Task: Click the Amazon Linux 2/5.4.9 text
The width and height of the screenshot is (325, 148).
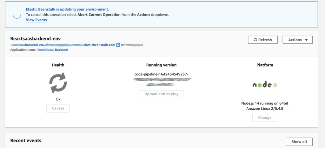Action: point(265,108)
